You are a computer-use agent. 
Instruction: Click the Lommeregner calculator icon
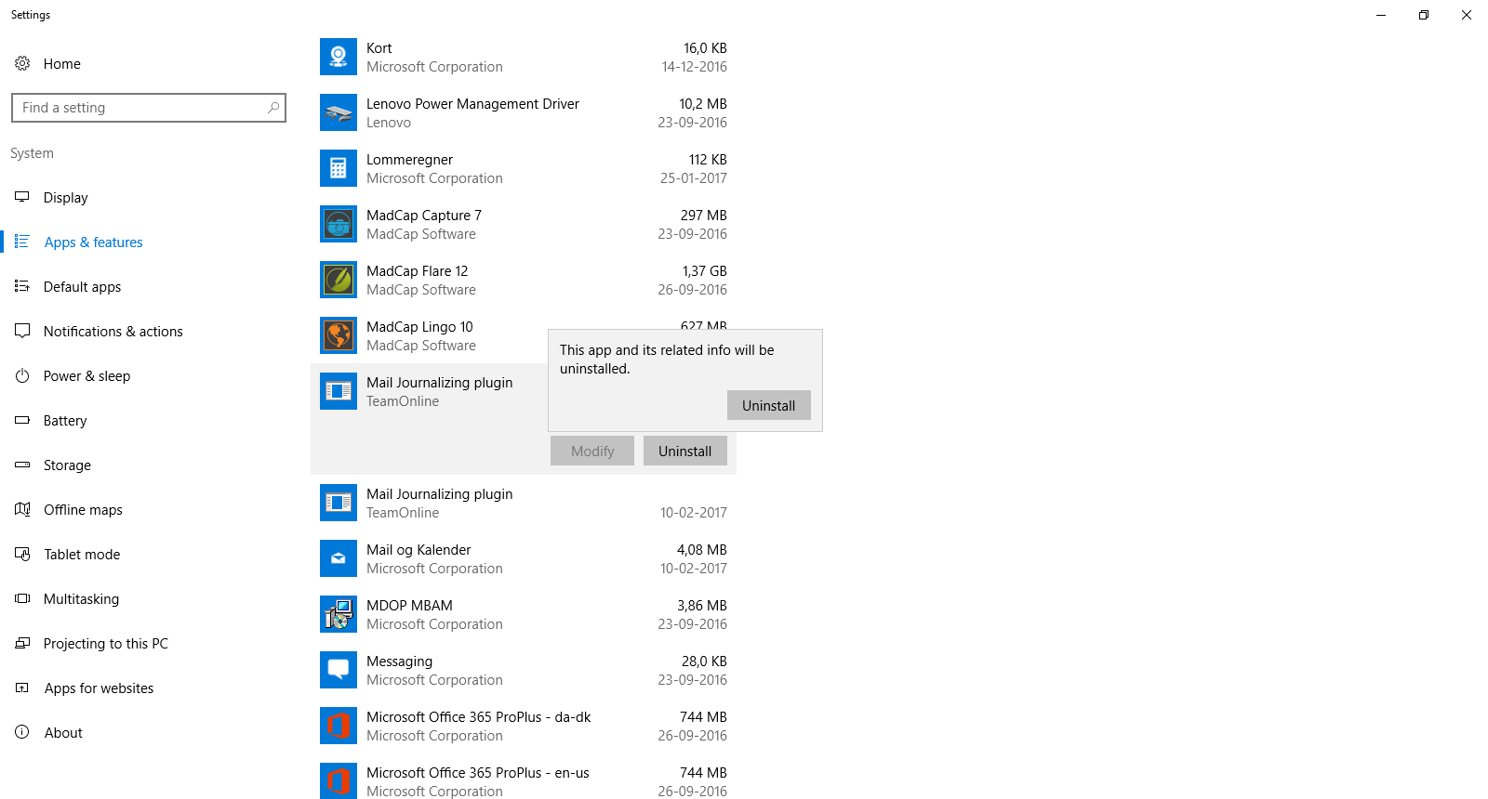(339, 168)
